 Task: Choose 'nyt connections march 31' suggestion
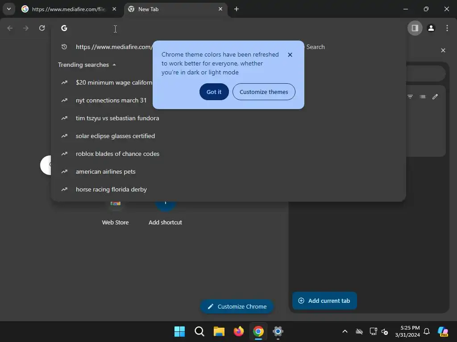[228, 100]
